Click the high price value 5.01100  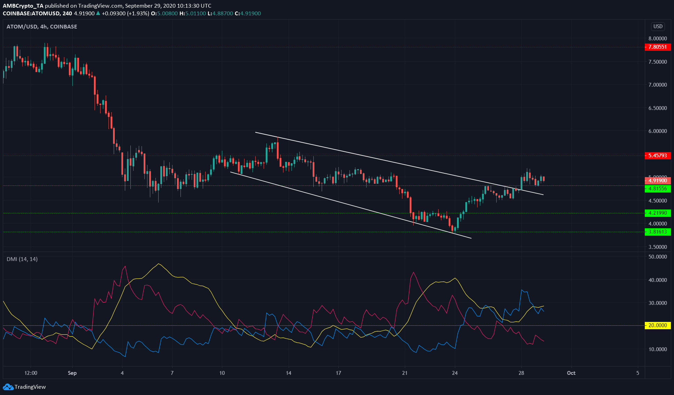point(195,14)
